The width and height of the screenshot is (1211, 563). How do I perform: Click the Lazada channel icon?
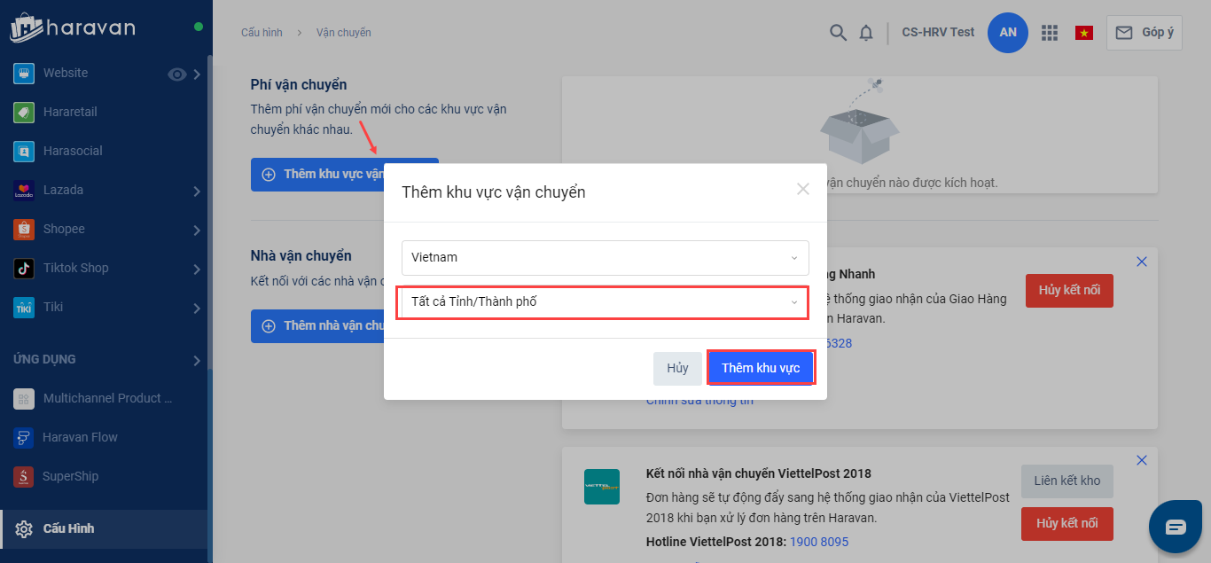[24, 190]
